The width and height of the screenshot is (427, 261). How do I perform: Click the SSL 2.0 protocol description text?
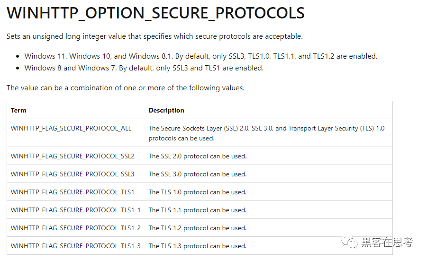click(x=198, y=156)
